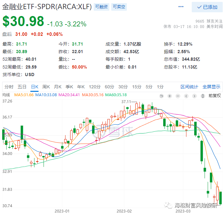Select the 日K chart tab

pos(35,87)
